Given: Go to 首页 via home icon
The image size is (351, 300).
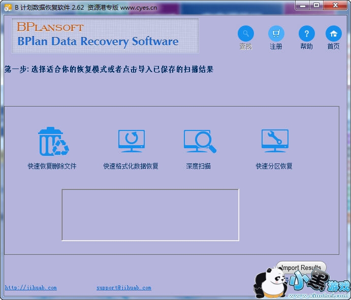Looking at the screenshot, I should pos(334,34).
